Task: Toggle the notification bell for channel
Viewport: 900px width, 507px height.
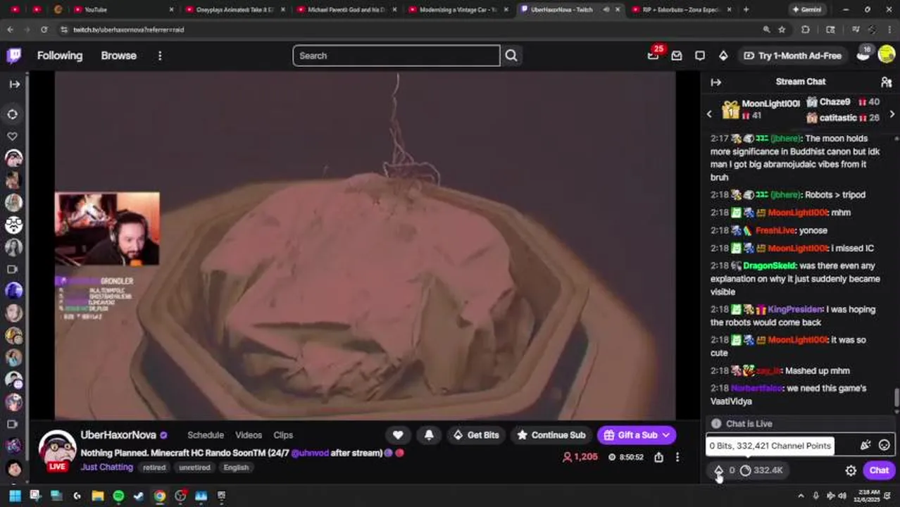Action: click(x=429, y=435)
